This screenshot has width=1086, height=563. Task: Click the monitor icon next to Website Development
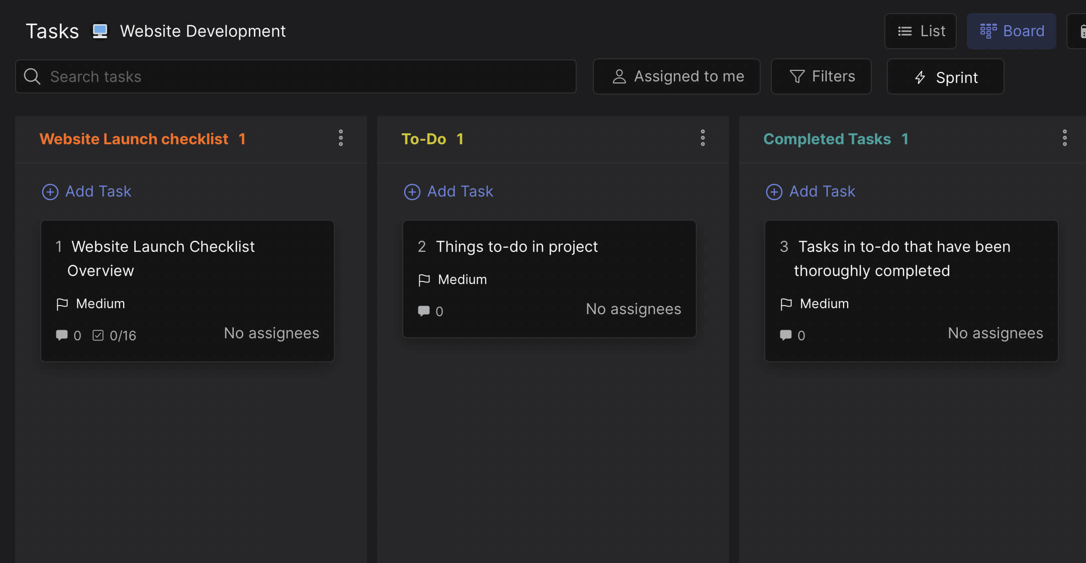tap(100, 31)
